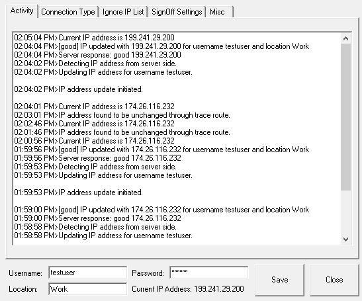Select the Misc tab
The image size is (362, 301).
[x=220, y=12]
